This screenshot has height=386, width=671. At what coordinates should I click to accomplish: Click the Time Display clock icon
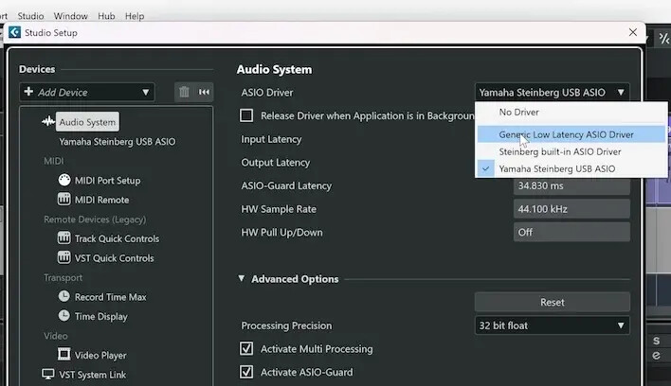[64, 316]
